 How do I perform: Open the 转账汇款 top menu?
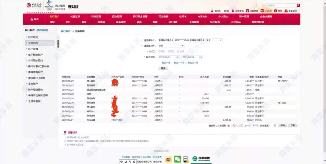[x=75, y=16]
